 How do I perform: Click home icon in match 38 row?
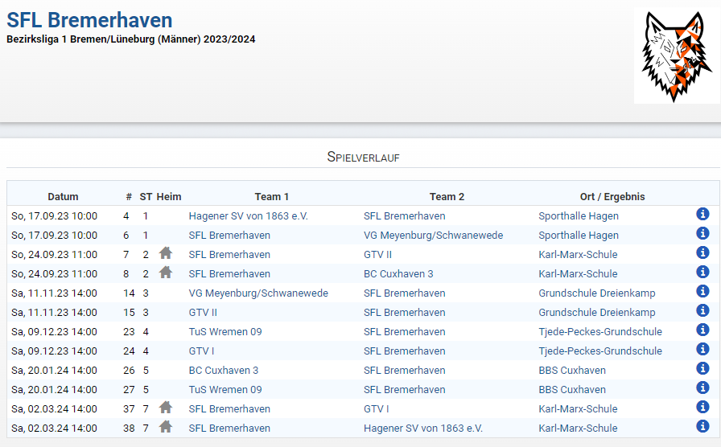point(166,426)
